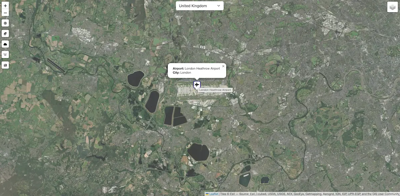The height and width of the screenshot is (196, 400).
Task: Open the globe country info button
Action: click(x=5, y=23)
